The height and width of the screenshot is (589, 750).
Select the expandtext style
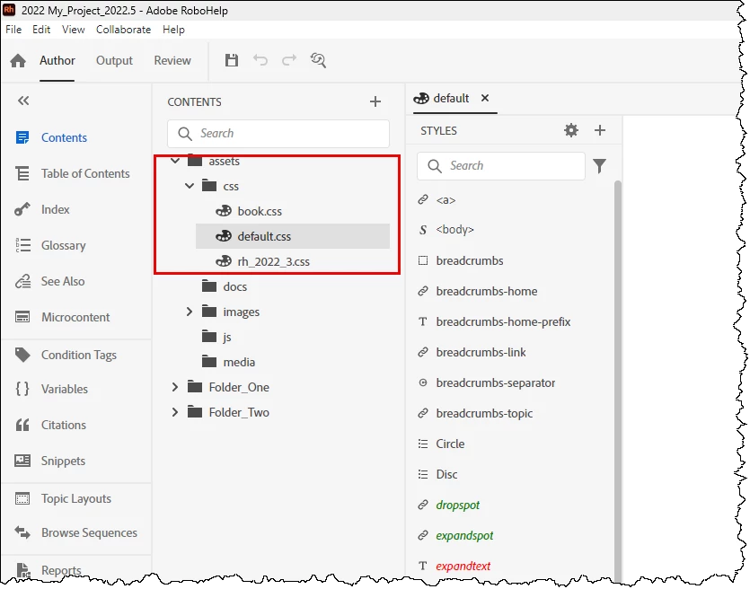[454, 566]
